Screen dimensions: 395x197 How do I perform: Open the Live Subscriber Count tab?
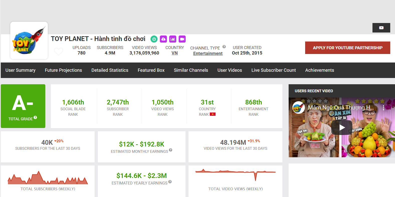273,70
